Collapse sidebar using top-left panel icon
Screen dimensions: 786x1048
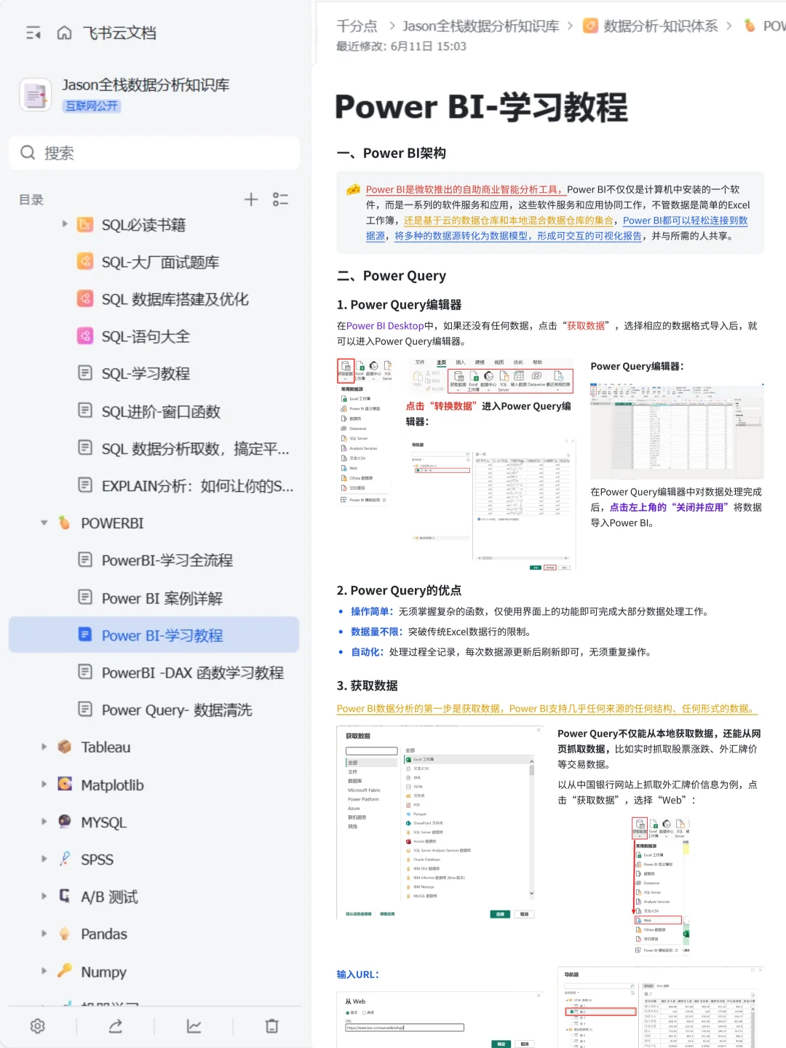coord(32,33)
